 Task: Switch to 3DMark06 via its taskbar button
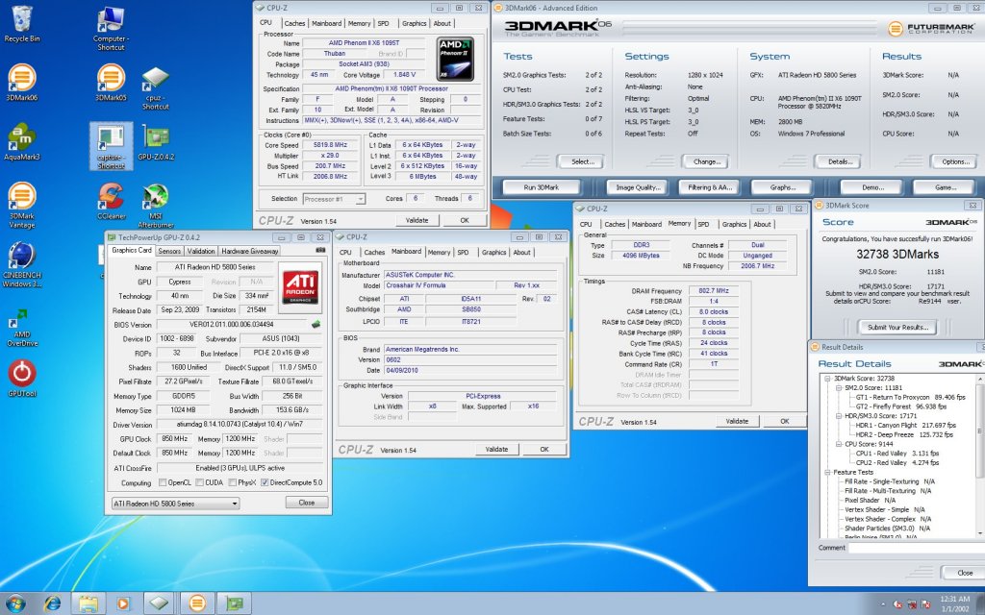197,603
